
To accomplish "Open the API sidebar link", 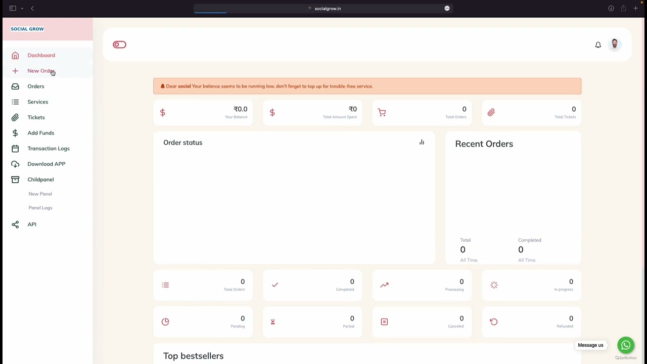I will [32, 224].
